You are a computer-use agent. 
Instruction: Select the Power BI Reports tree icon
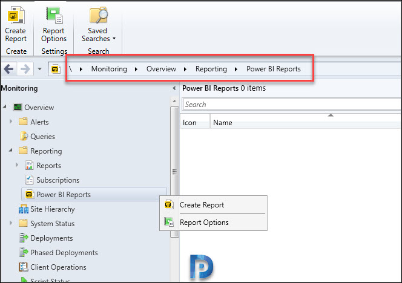(29, 194)
